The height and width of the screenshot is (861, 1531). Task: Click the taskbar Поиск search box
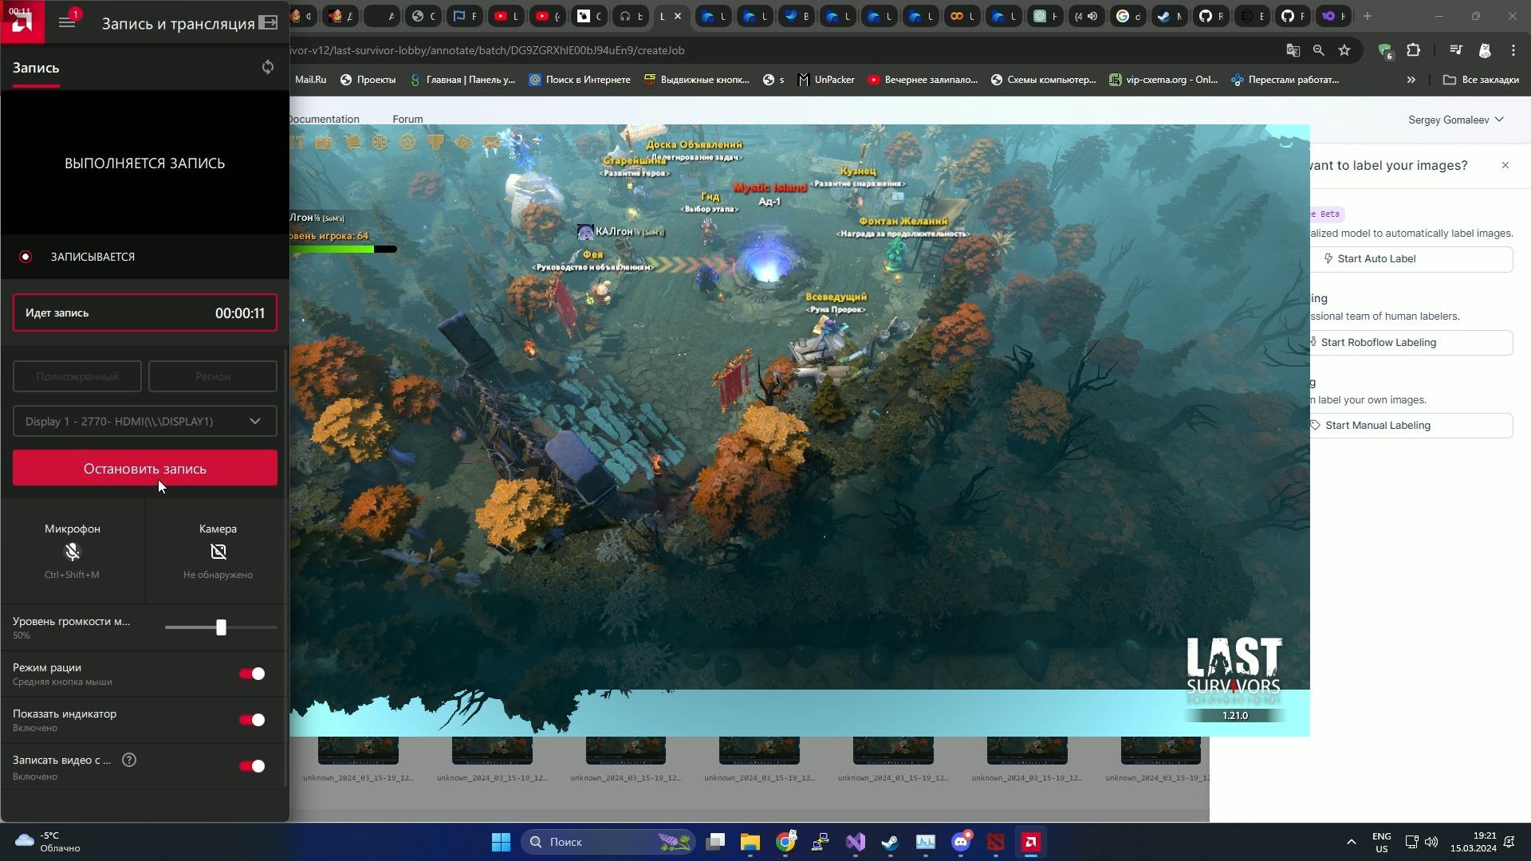point(608,842)
